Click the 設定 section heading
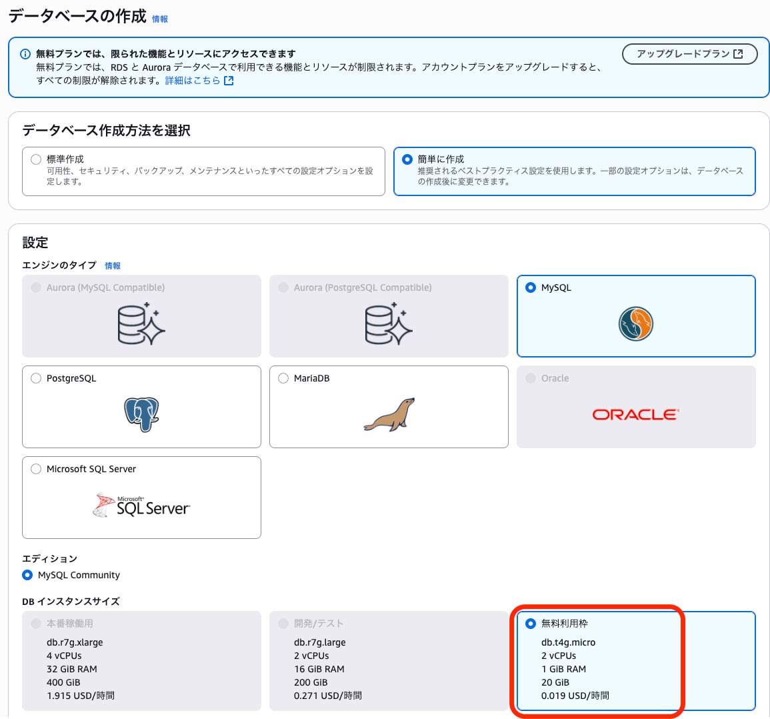770x719 pixels. pyautogui.click(x=35, y=242)
